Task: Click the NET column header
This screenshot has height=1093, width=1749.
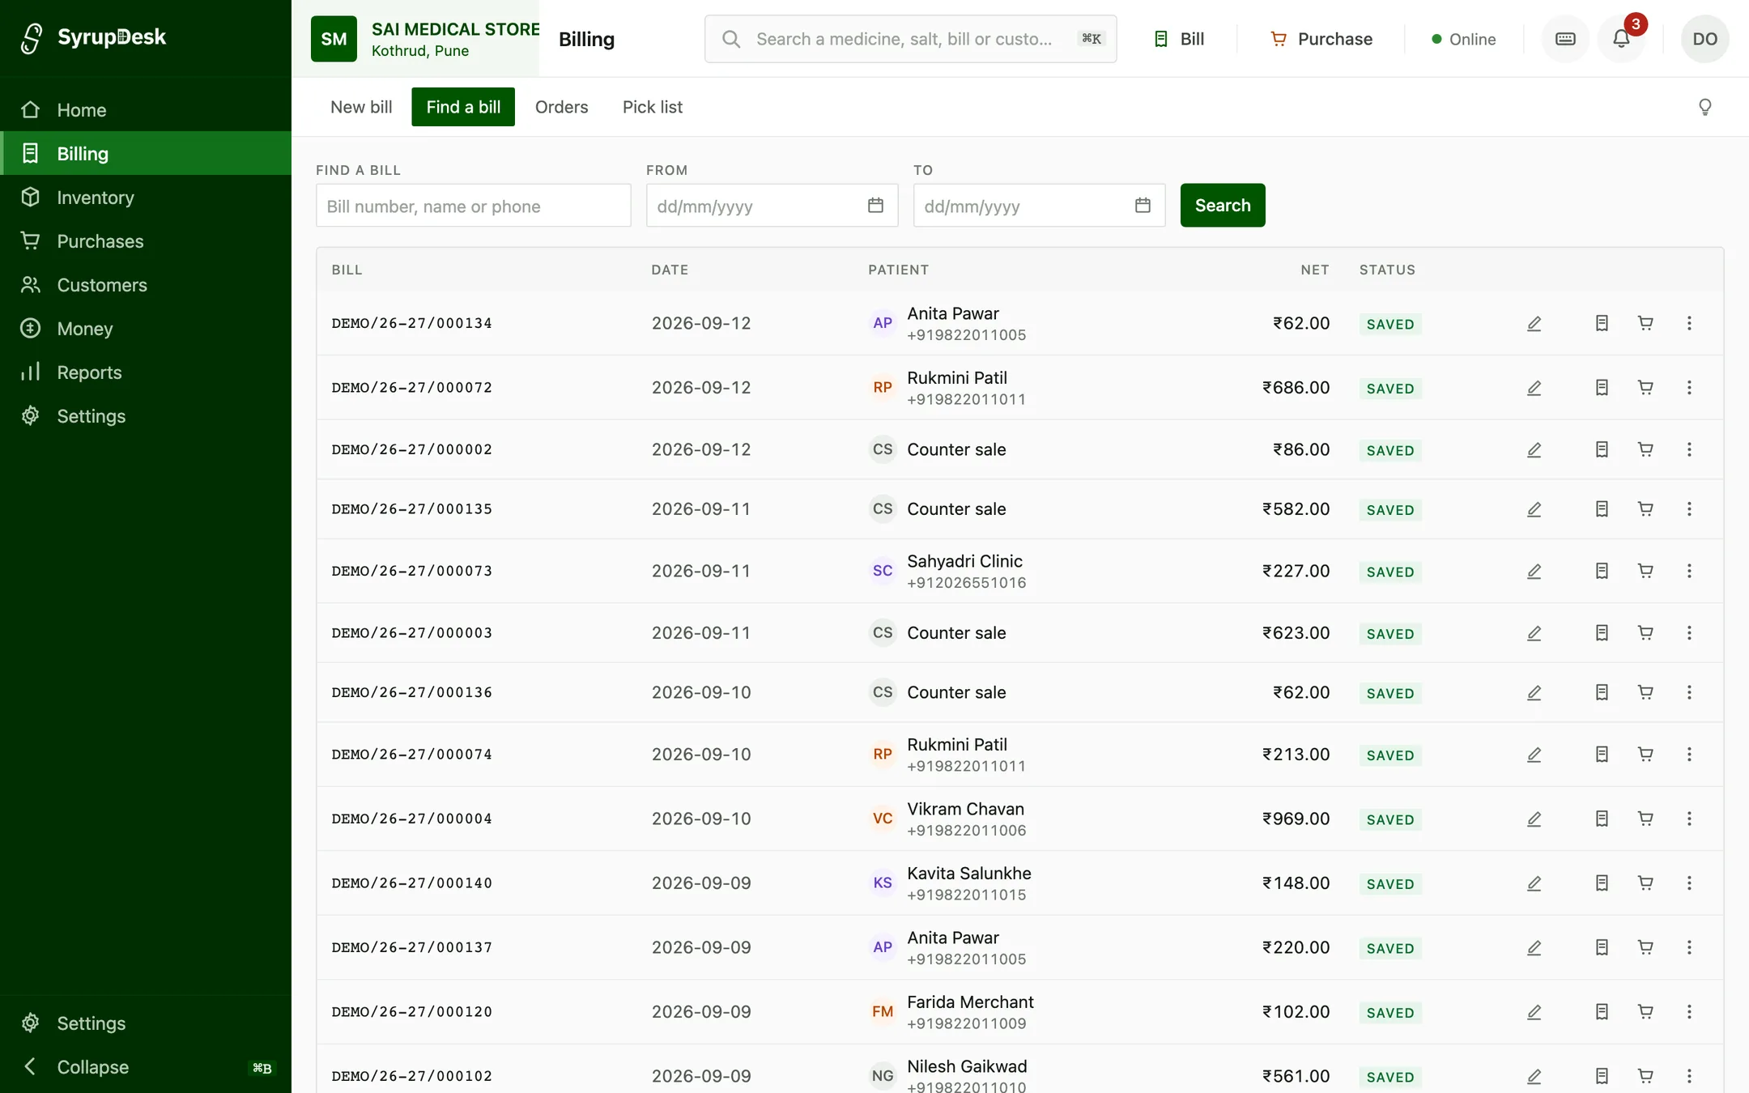Action: point(1315,270)
